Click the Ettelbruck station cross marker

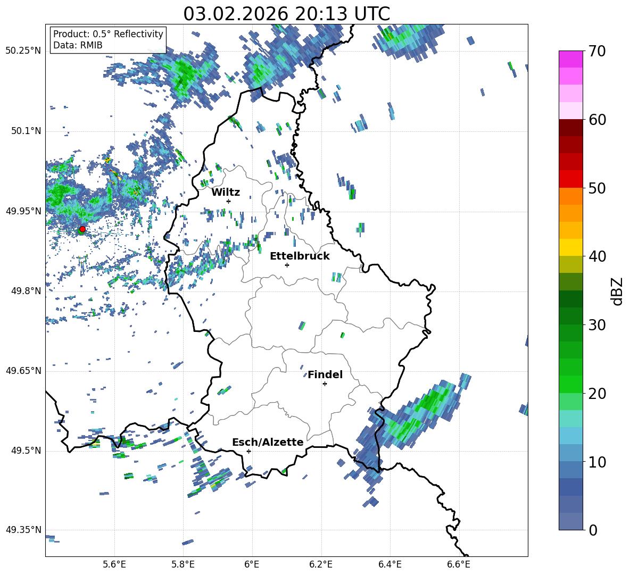pos(287,265)
